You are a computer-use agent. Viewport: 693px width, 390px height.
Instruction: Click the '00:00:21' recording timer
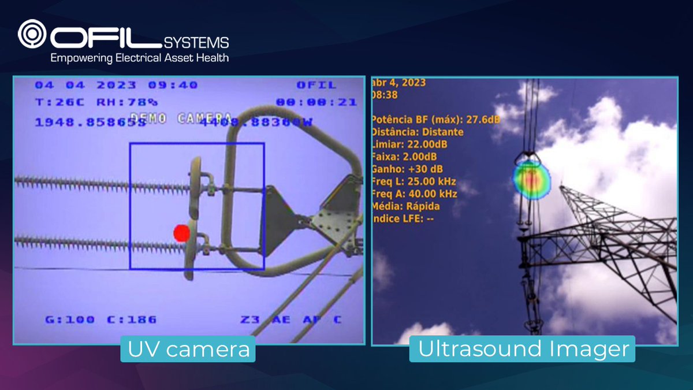coord(316,102)
